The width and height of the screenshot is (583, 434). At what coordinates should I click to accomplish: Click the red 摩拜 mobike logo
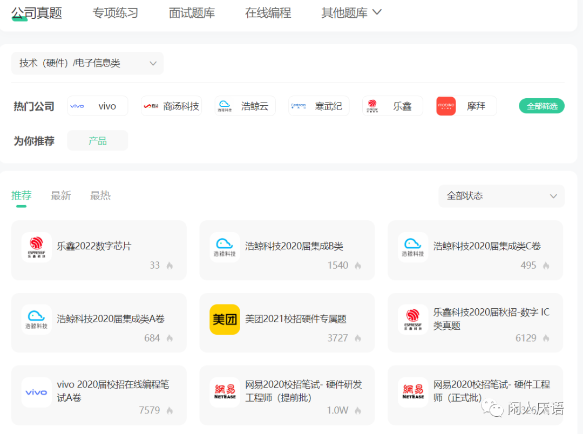pos(446,106)
